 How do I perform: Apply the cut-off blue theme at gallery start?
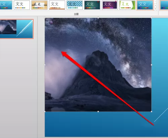click(6, 5)
